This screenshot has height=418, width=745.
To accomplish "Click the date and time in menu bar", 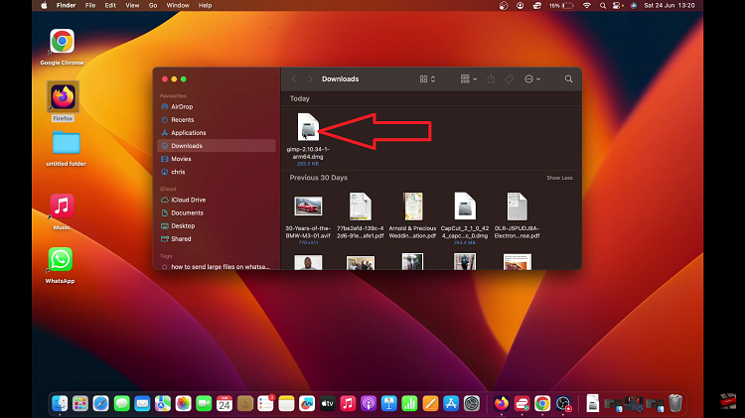I will [x=670, y=6].
